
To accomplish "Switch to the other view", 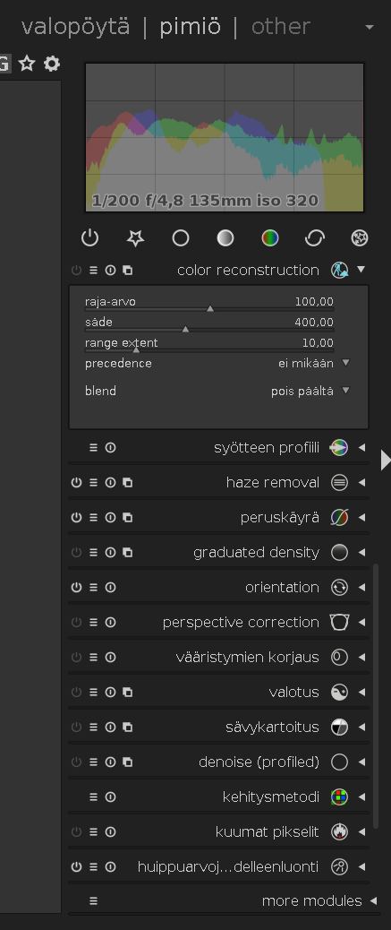I will click(280, 27).
